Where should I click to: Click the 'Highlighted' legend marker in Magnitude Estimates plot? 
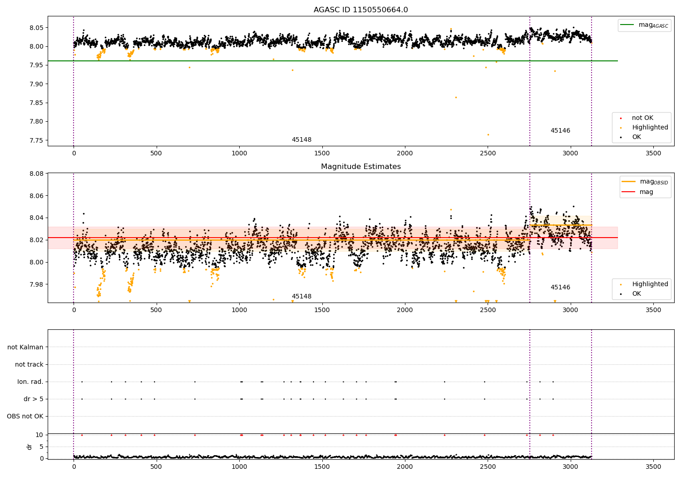pyautogui.click(x=621, y=284)
